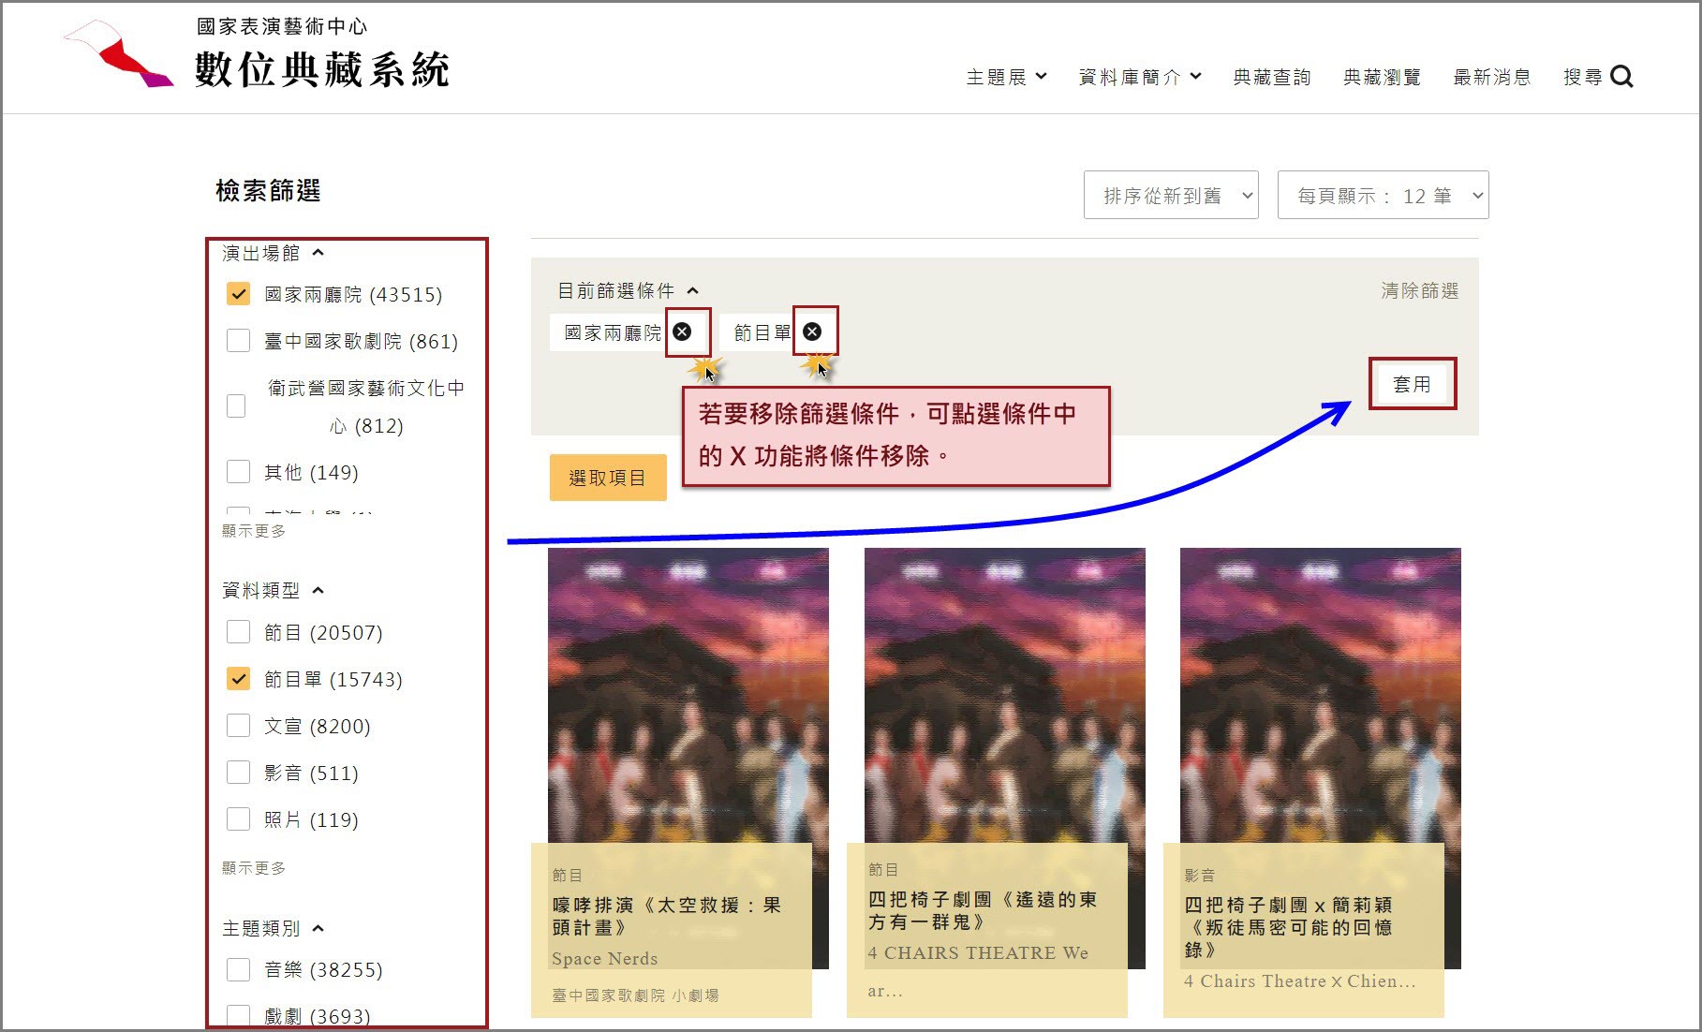Collapse the 演出場館 filter section
1702x1032 pixels.
pyautogui.click(x=319, y=251)
